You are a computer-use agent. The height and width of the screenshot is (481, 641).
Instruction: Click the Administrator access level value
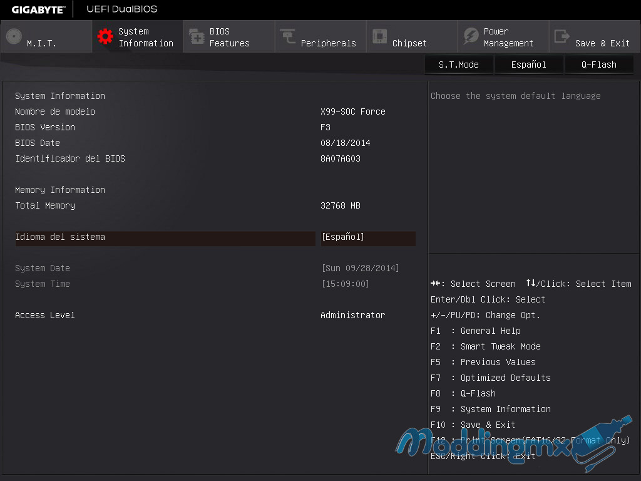coord(353,316)
